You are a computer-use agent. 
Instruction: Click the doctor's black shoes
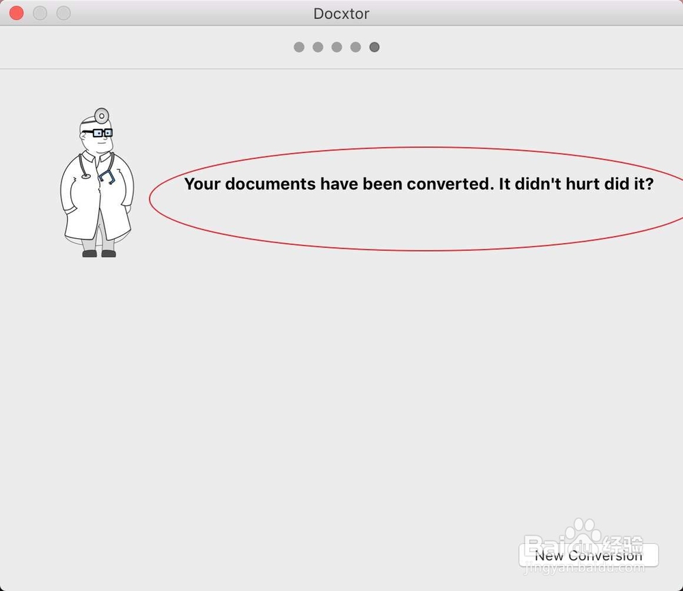[99, 253]
